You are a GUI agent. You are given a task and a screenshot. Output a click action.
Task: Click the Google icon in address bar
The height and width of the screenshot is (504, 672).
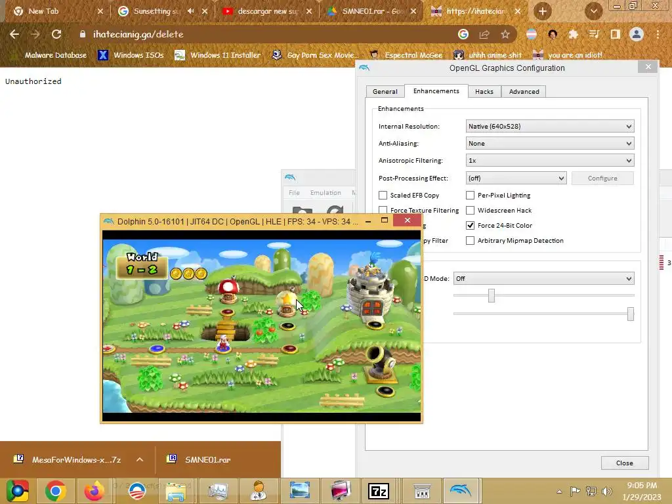tap(463, 34)
